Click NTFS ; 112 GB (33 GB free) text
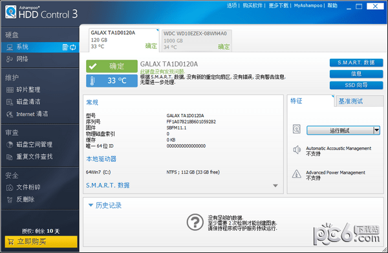 [x=193, y=172]
